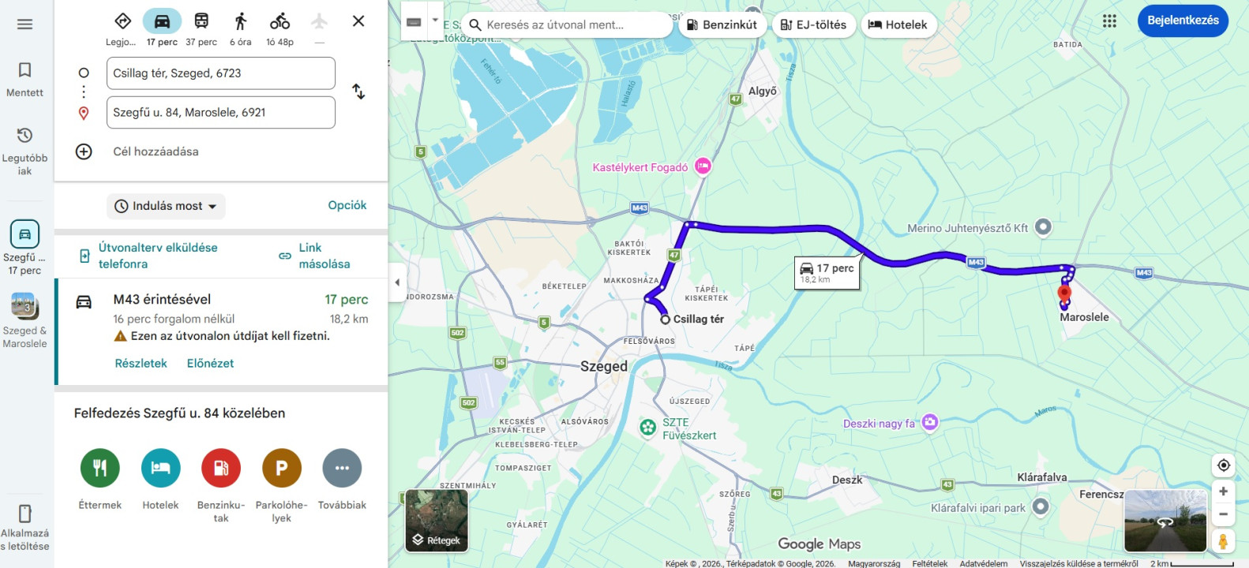Image resolution: width=1249 pixels, height=568 pixels.
Task: Open the Legutóbbiak recent tab
Action: click(x=24, y=151)
